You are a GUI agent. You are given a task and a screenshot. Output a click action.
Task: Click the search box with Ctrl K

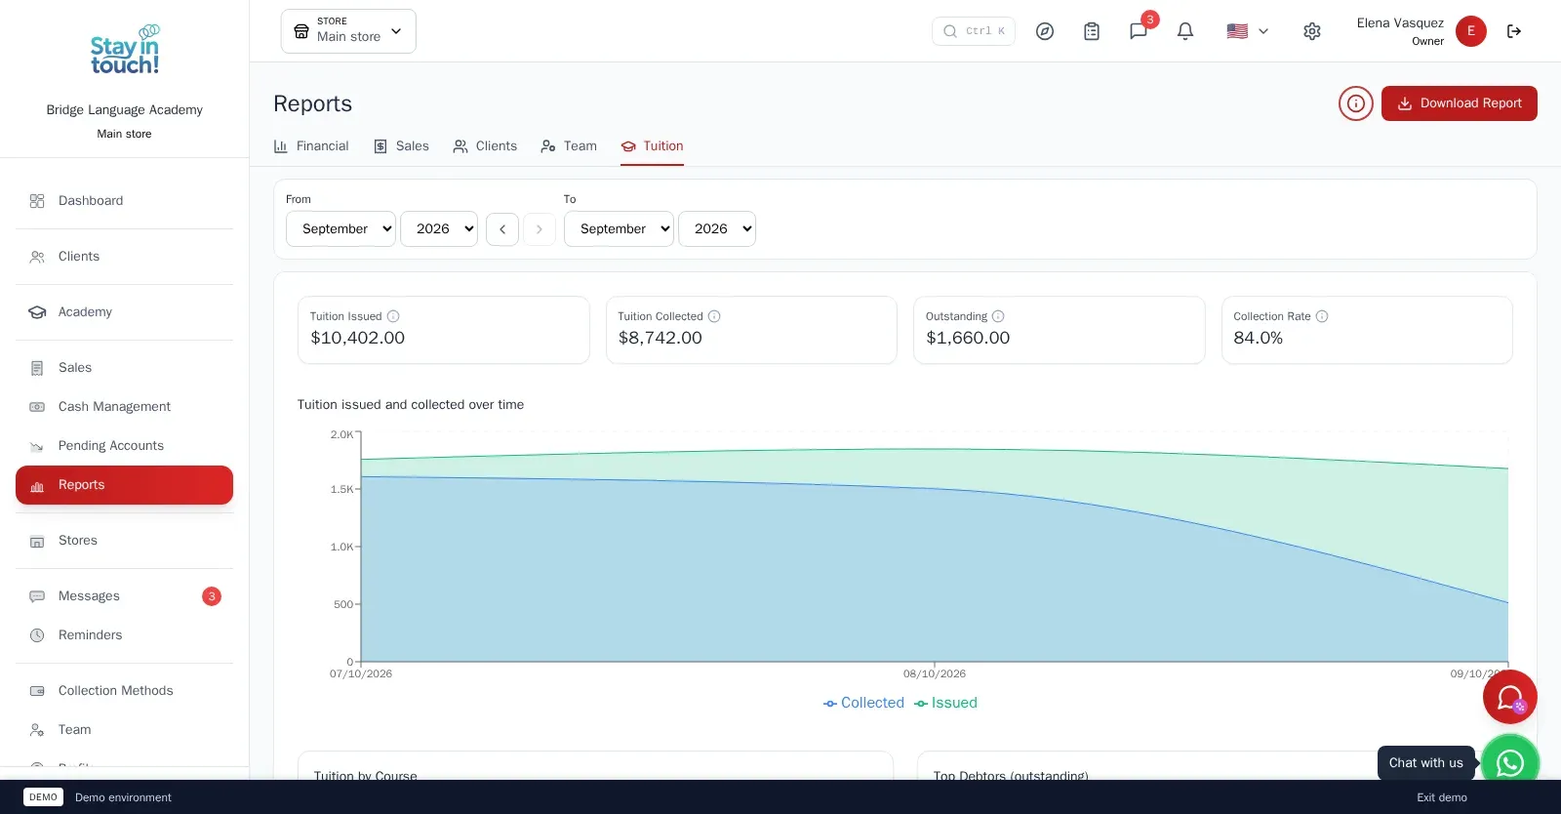974,31
